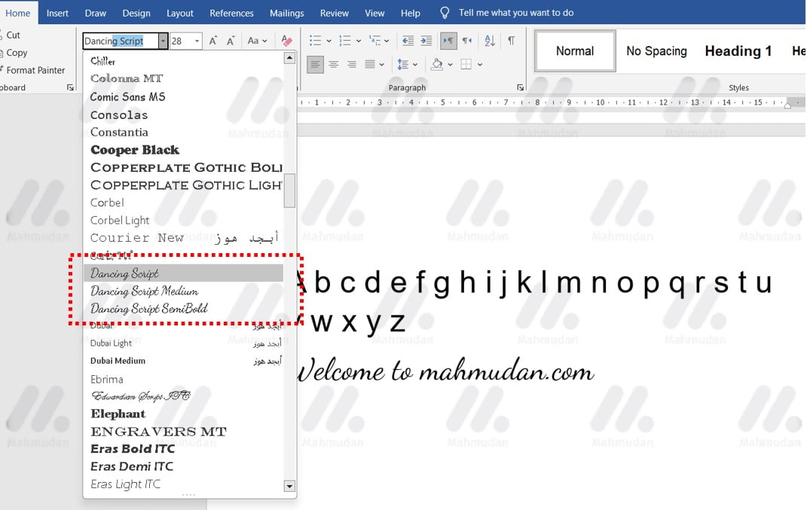Click the Sort icon
Image resolution: width=807 pixels, height=510 pixels.
coord(489,41)
